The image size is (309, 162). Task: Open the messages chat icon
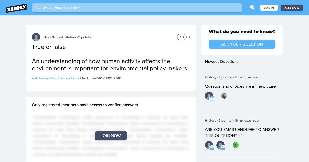point(252,8)
